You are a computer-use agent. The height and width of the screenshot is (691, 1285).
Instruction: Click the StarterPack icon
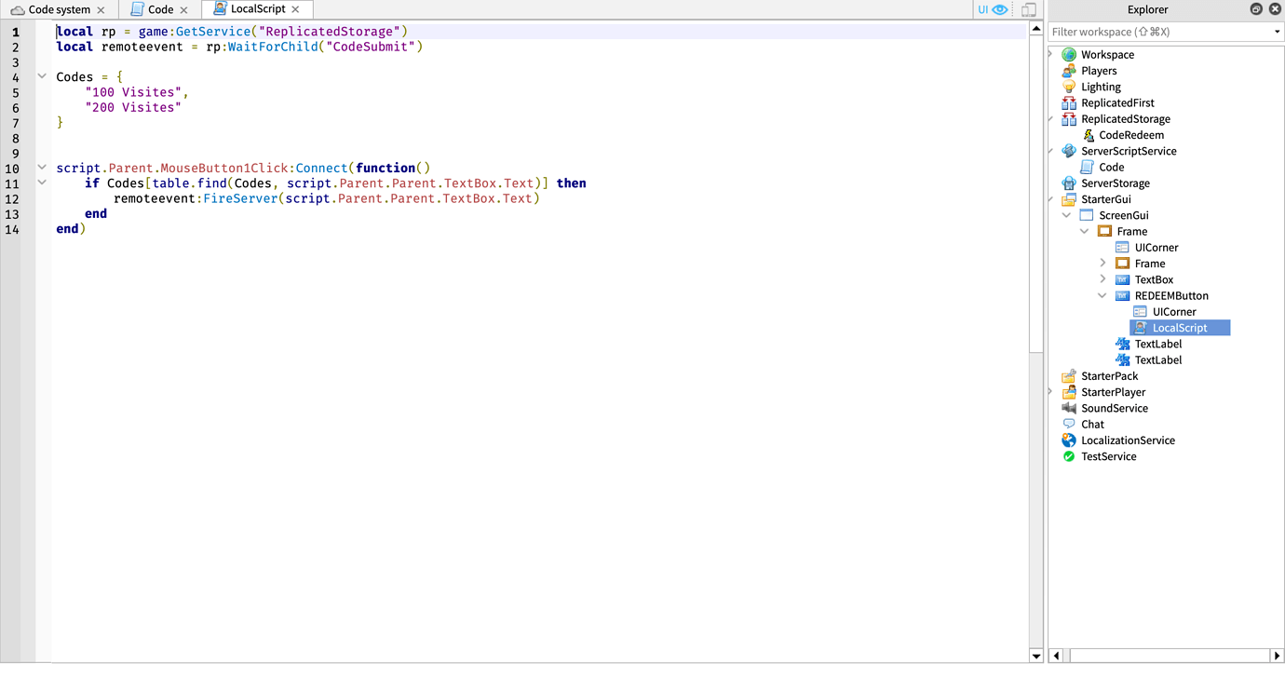click(1068, 375)
